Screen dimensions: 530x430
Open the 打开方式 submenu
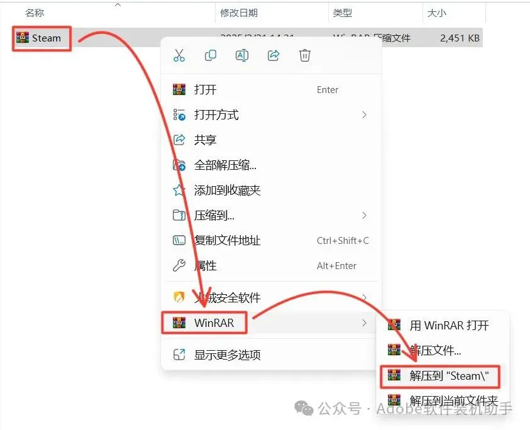click(x=271, y=115)
